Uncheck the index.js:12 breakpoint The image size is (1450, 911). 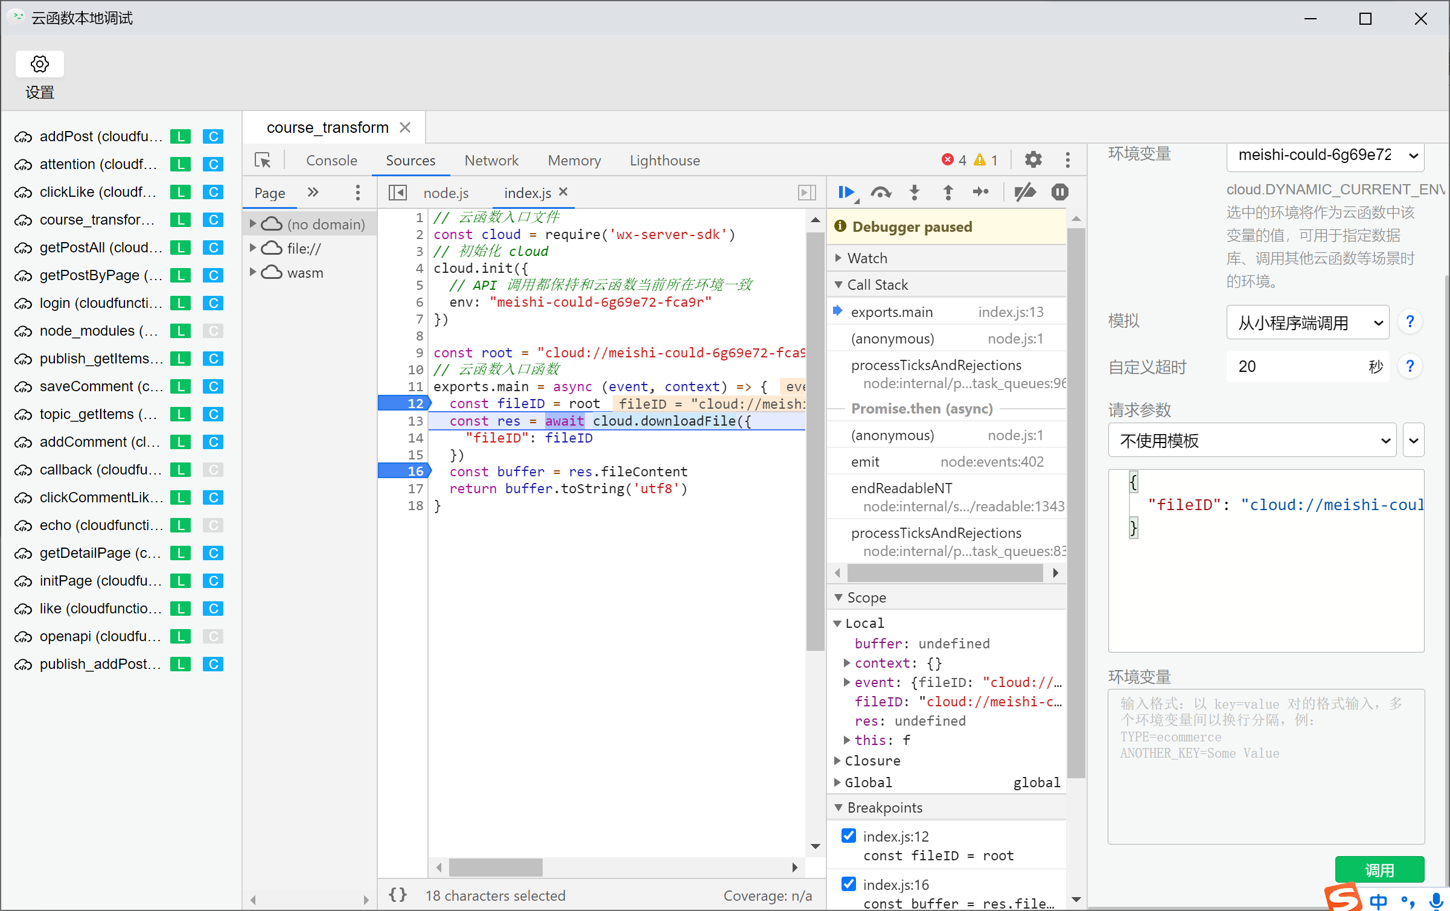coord(848,836)
